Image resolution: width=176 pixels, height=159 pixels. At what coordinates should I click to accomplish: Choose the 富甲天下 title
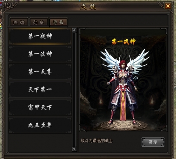[40, 108]
